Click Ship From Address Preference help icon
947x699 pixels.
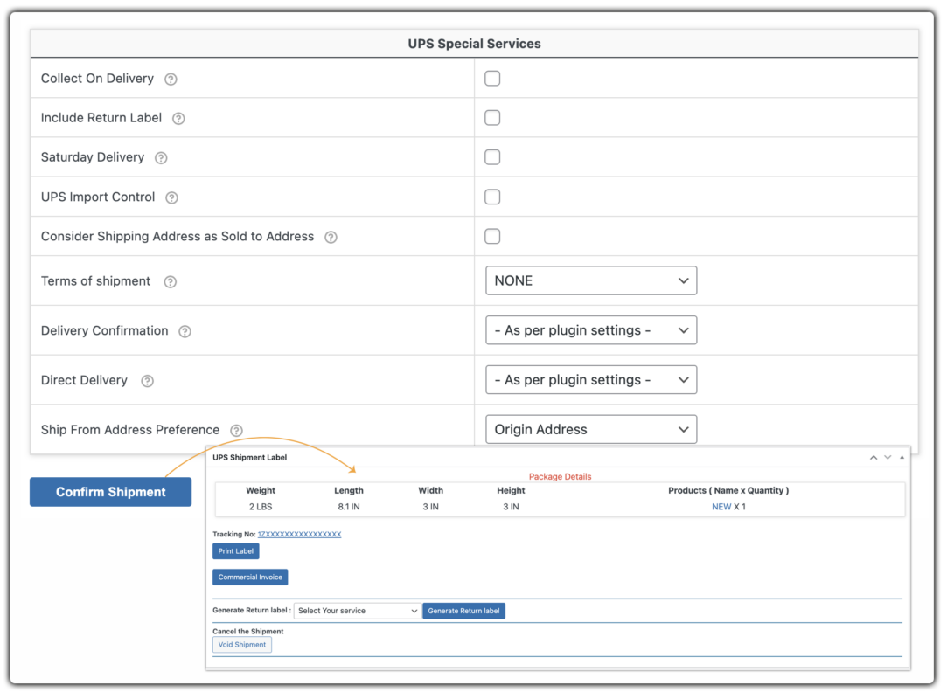coord(236,431)
